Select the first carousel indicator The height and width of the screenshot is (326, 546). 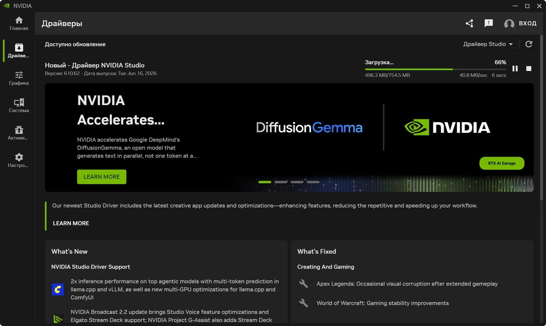click(265, 182)
